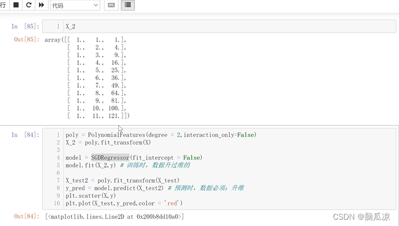Click the Out[84] prompt label
399x226 pixels.
27,216
